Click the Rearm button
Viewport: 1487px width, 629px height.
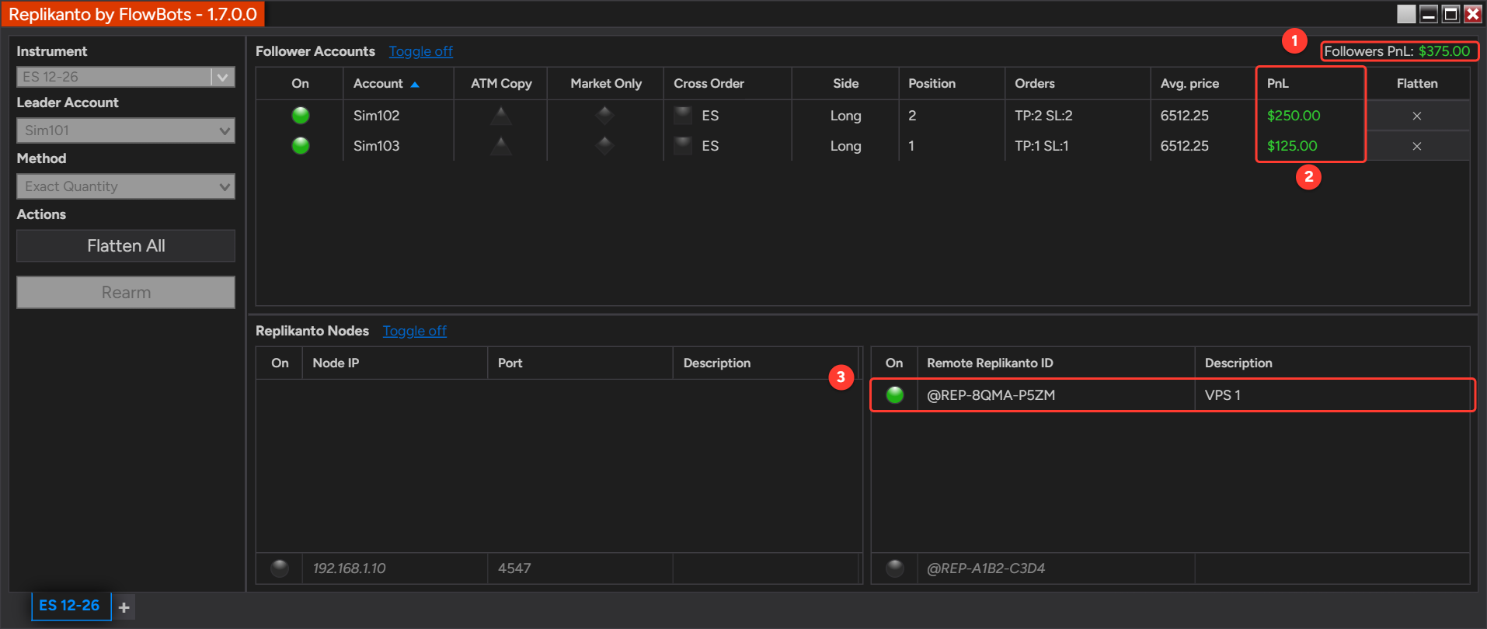point(126,293)
